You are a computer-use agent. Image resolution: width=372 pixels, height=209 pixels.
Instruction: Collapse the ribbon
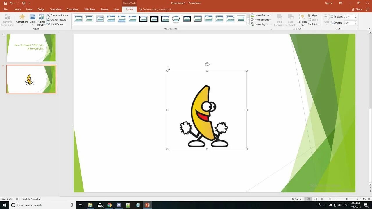click(369, 29)
